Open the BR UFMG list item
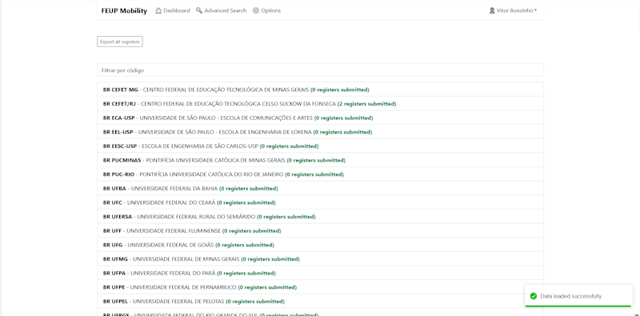The image size is (640, 316). click(x=321, y=259)
